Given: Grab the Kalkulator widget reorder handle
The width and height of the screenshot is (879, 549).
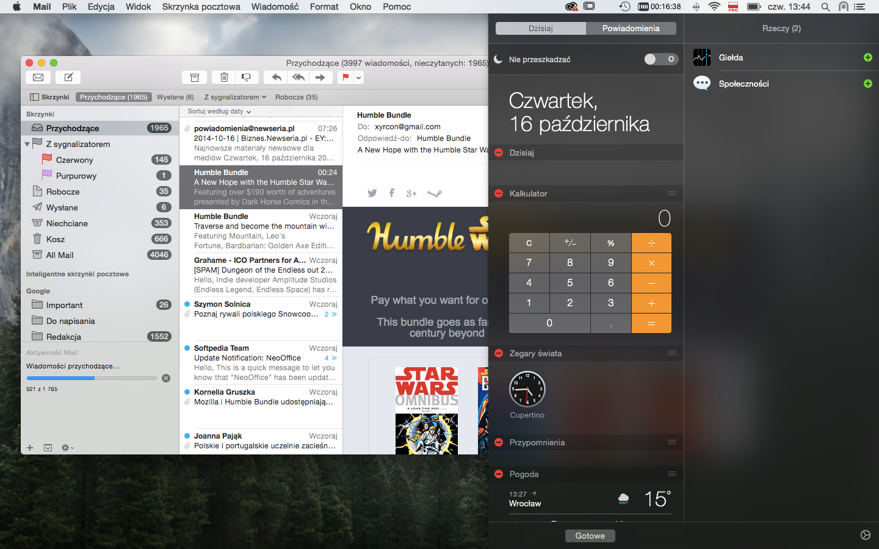Looking at the screenshot, I should coord(672,193).
